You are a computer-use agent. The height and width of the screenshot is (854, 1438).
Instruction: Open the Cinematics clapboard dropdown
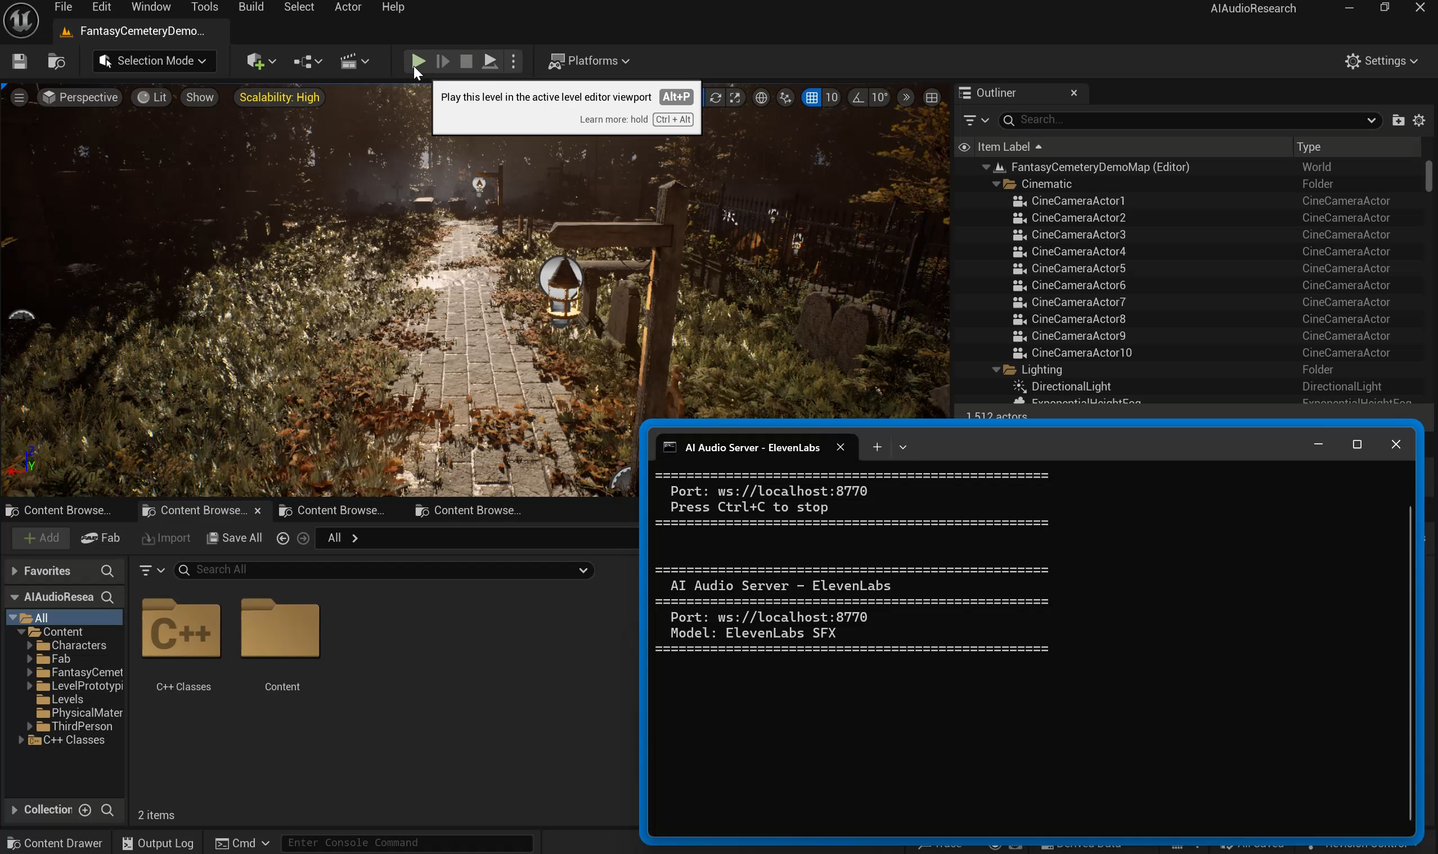pos(354,61)
